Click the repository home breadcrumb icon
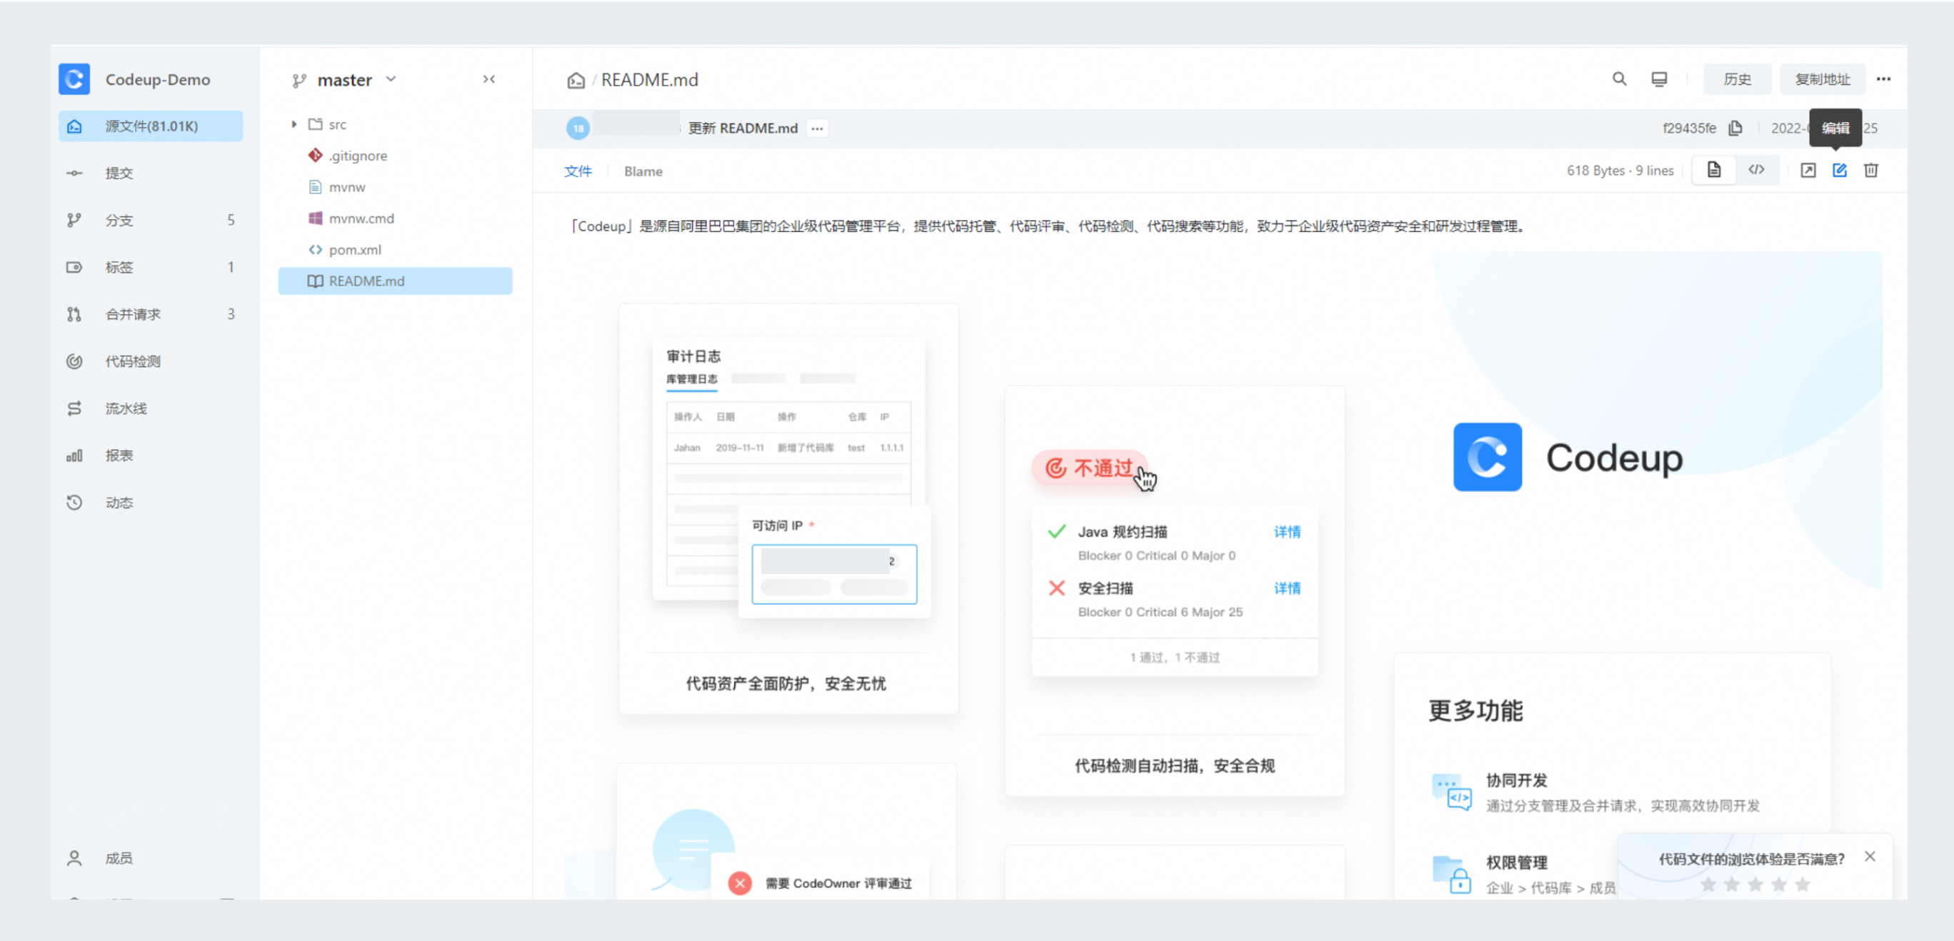Screen dimensions: 1954x941 (x=576, y=80)
